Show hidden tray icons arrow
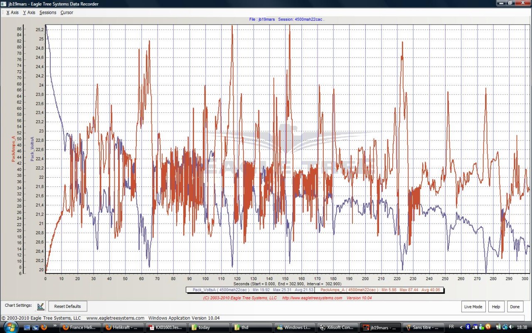The image size is (532, 333). (461, 327)
